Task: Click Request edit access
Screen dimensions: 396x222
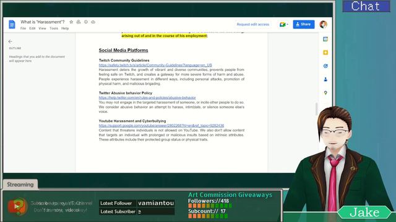Action: coord(253,25)
